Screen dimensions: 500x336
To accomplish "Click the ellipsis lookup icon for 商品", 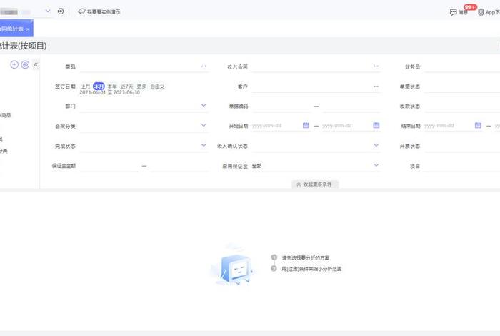I will tap(204, 66).
